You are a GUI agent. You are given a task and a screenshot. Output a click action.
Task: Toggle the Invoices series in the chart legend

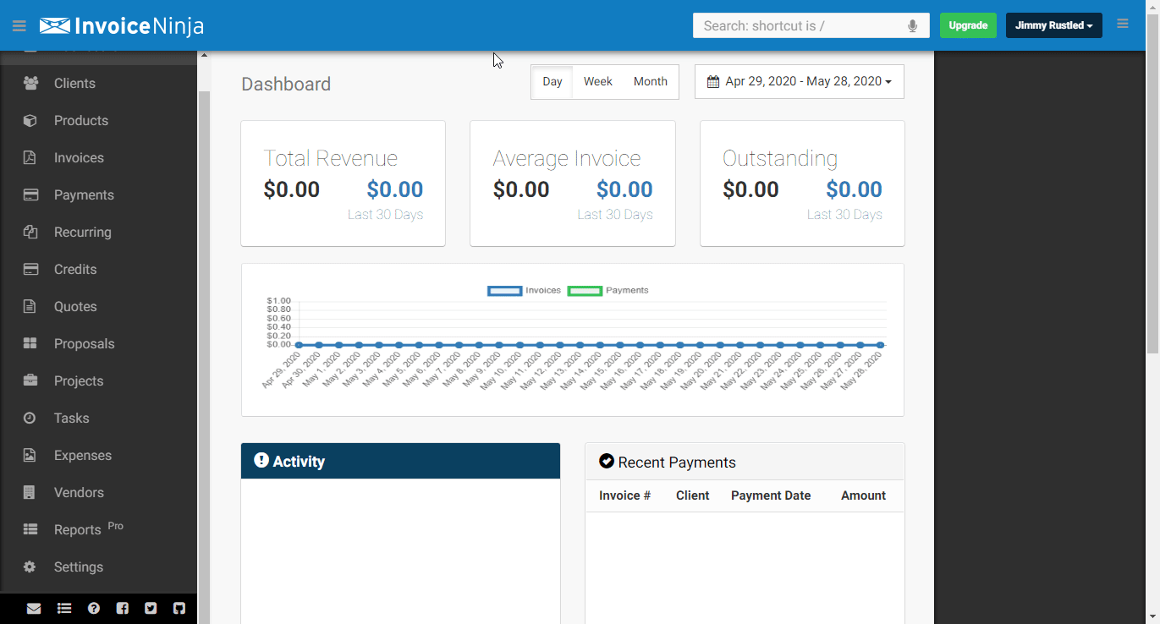(505, 290)
